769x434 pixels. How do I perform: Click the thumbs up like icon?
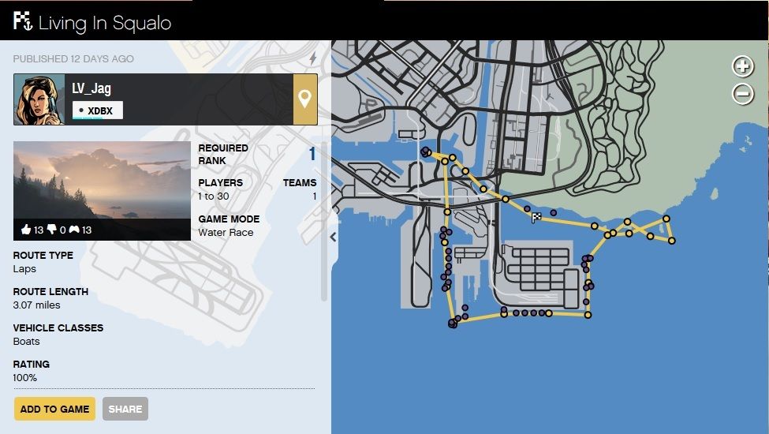tap(26, 230)
